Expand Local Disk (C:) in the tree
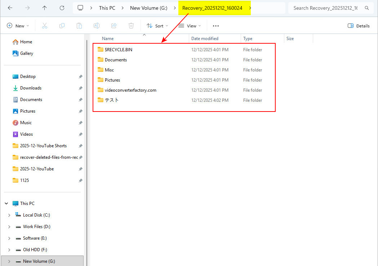Viewport: 378px width, 266px height. pyautogui.click(x=9, y=215)
